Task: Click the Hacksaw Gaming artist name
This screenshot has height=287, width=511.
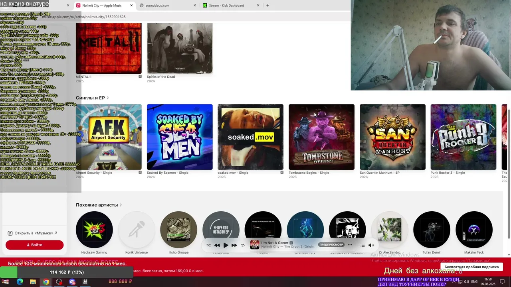Action: [94, 252]
